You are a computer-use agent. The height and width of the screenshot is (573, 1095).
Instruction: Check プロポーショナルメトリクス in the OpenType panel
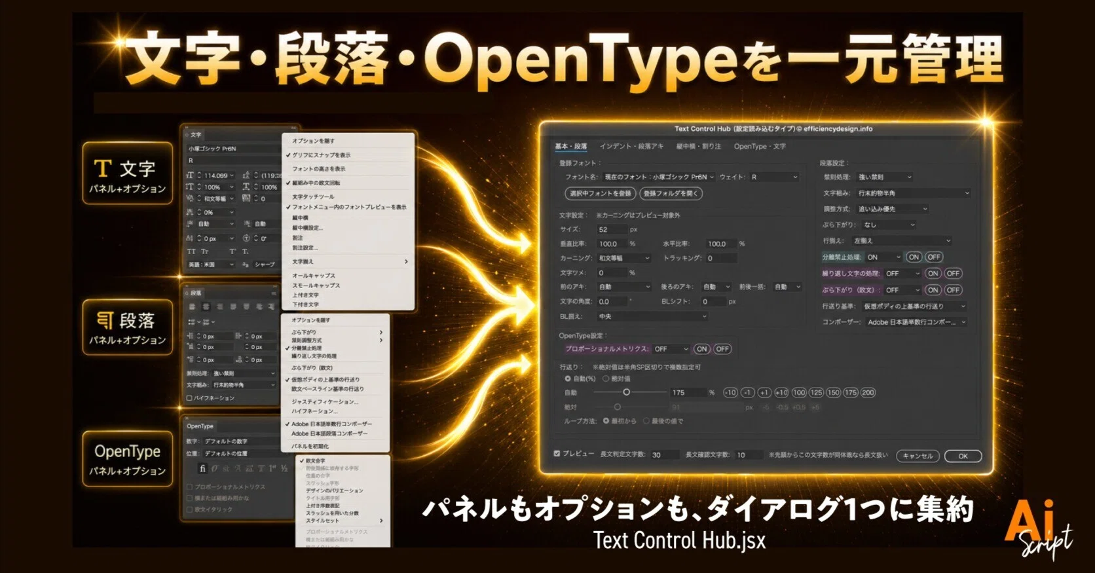(x=189, y=487)
